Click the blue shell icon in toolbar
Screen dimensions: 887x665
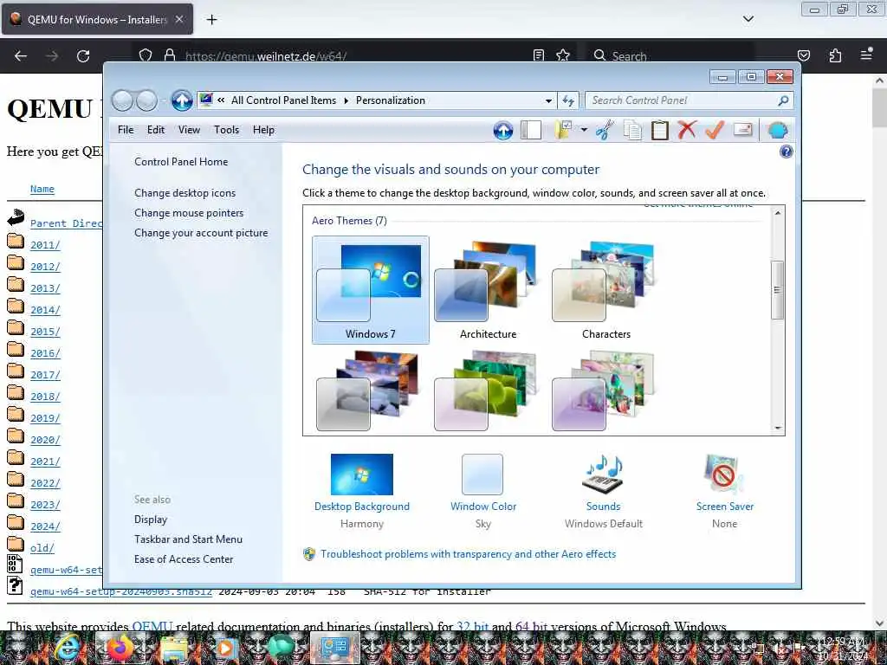tap(778, 130)
